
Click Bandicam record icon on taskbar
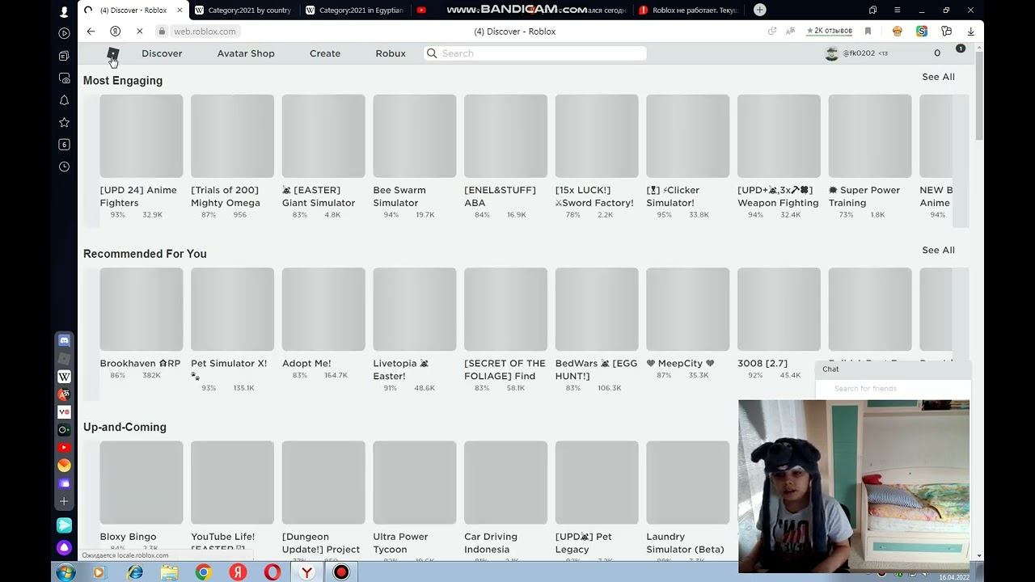(341, 572)
